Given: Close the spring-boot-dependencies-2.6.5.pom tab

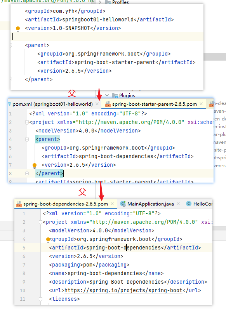Looking at the screenshot, I should tap(112, 204).
